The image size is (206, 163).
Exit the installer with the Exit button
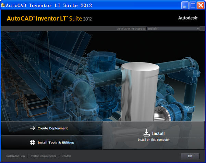[x=190, y=156]
